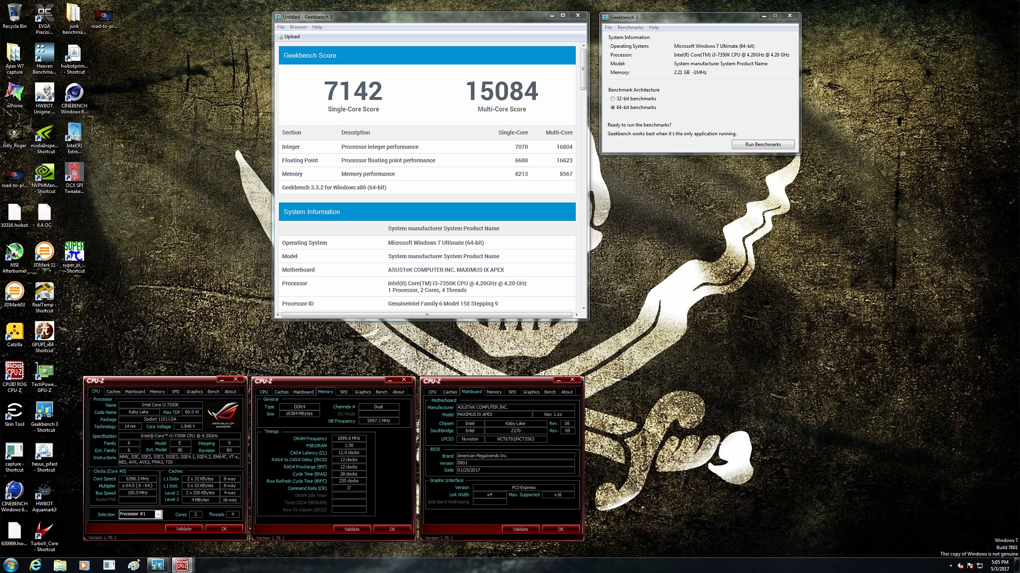Open Windows Explorer from taskbar
Image resolution: width=1020 pixels, height=573 pixels.
[x=60, y=565]
